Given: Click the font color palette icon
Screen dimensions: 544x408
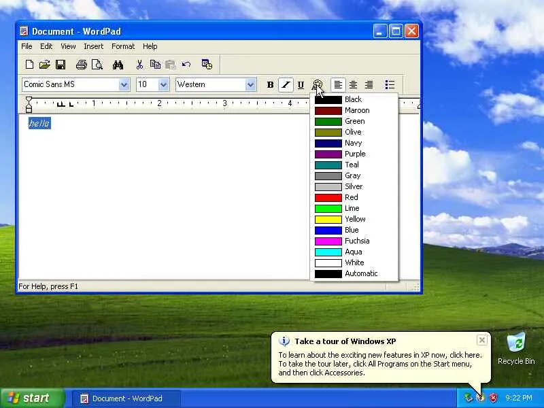Looking at the screenshot, I should click(x=318, y=84).
